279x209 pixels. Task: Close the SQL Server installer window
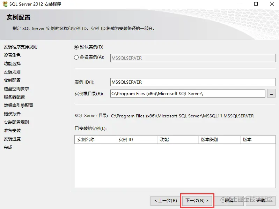tap(272, 4)
